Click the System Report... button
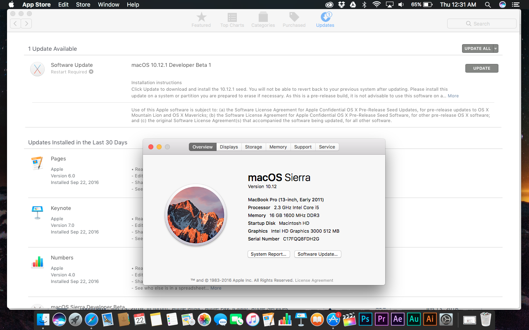529x330 pixels. coord(269,254)
